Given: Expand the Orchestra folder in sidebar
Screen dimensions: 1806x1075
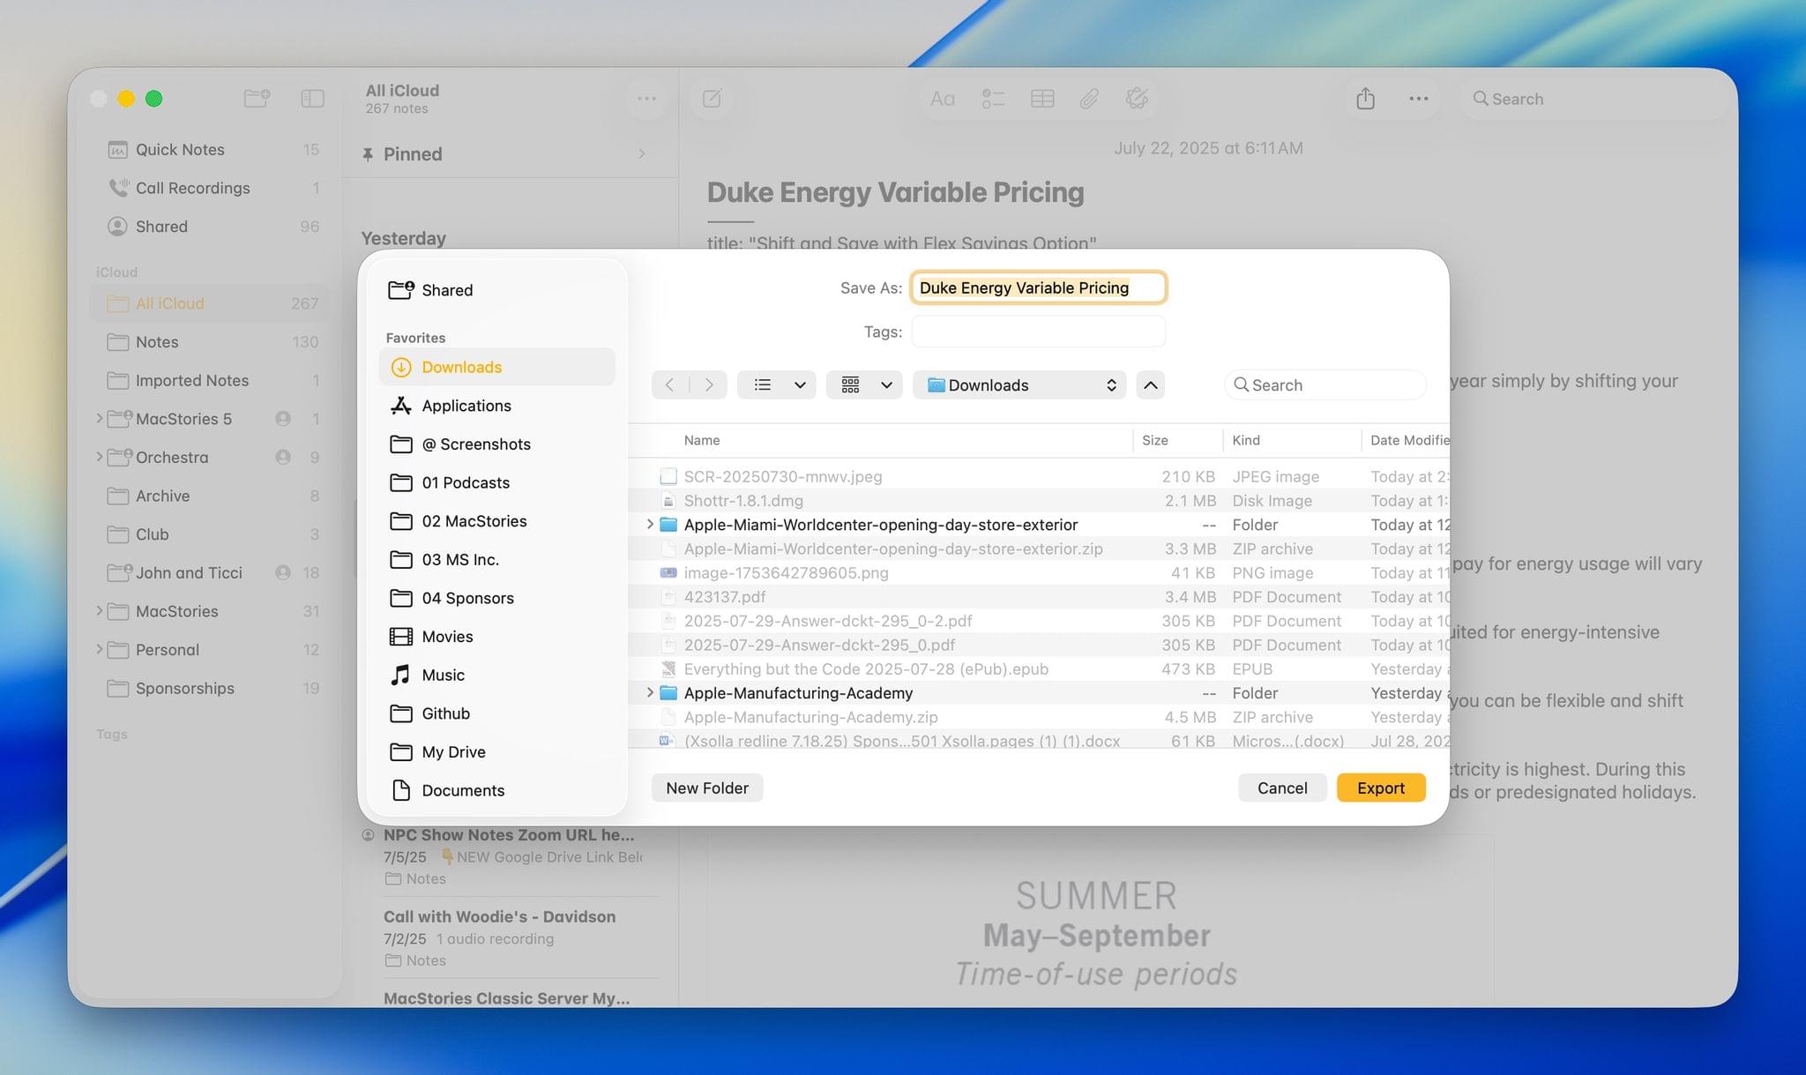Looking at the screenshot, I should (x=99, y=457).
